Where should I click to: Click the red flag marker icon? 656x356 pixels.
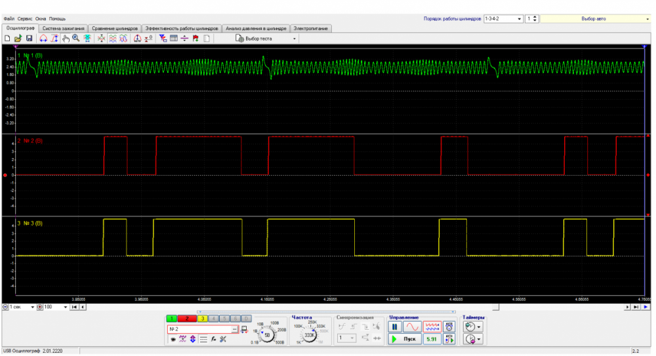(x=195, y=39)
